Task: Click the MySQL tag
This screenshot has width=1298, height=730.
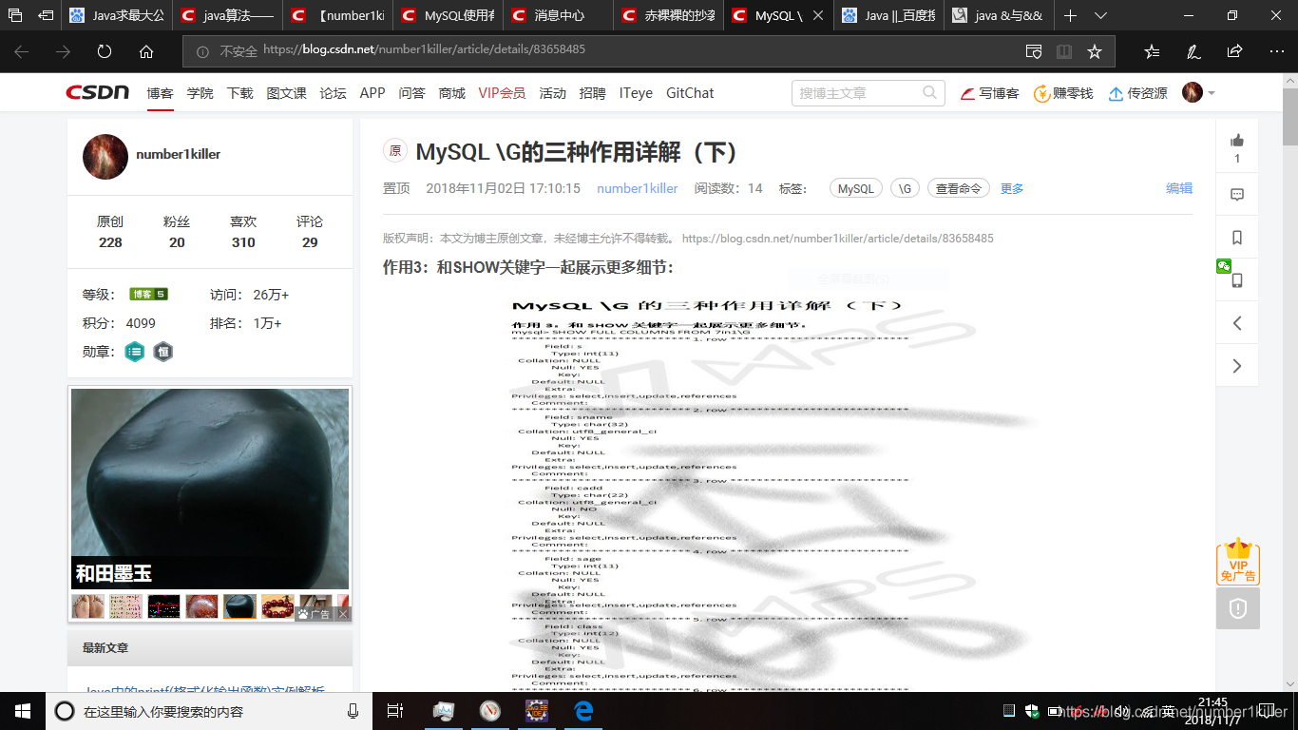Action: [x=856, y=188]
